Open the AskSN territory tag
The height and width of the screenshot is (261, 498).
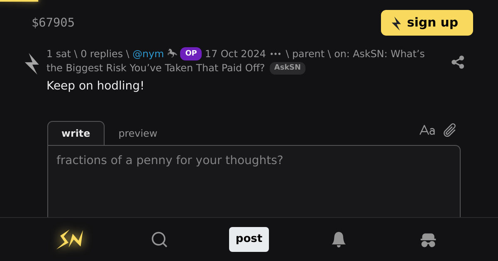pos(288,68)
